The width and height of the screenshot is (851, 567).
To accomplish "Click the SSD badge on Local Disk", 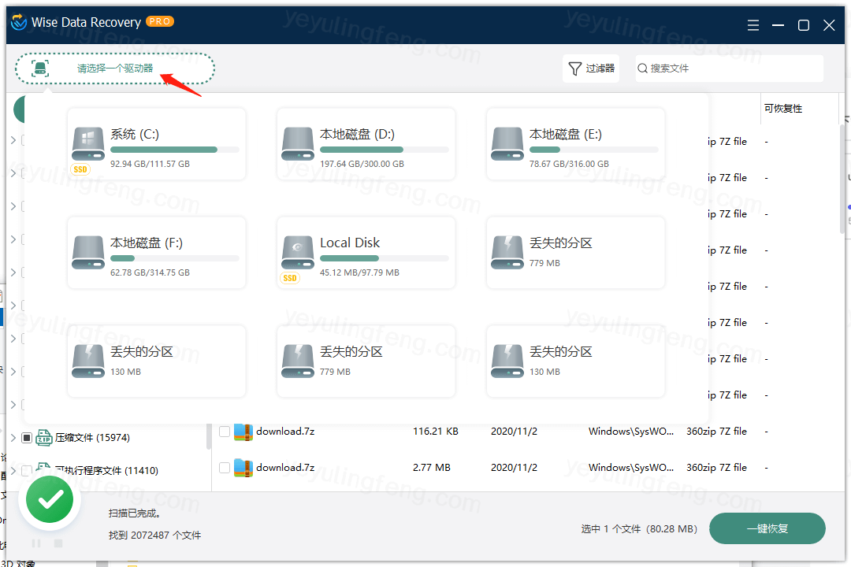I will pos(290,278).
